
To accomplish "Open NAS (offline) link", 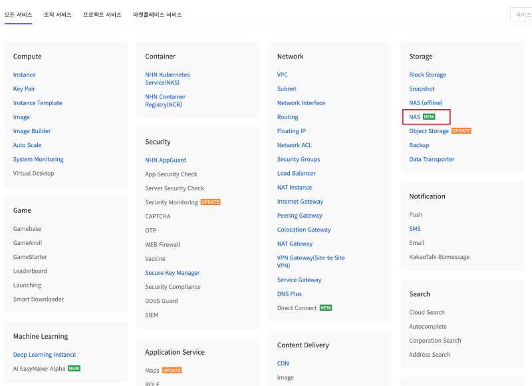I will 426,103.
